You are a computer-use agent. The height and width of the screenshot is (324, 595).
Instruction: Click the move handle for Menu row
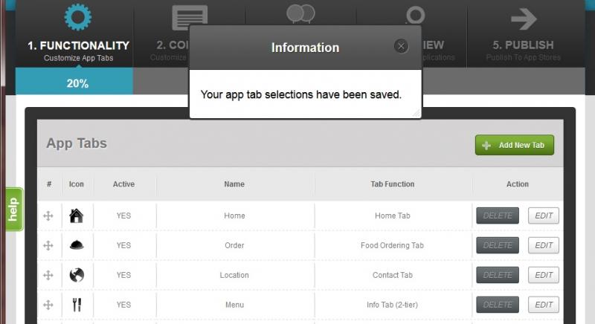point(48,305)
